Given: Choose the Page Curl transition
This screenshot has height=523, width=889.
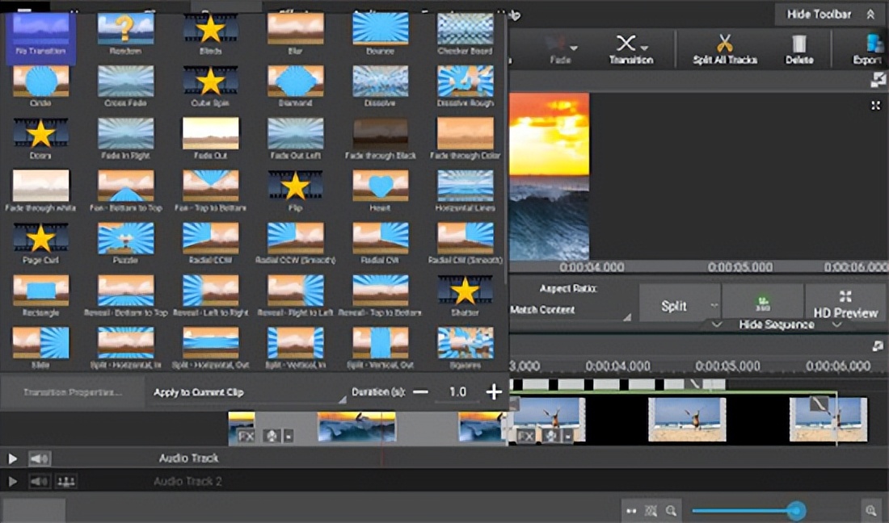Looking at the screenshot, I should click(x=40, y=239).
